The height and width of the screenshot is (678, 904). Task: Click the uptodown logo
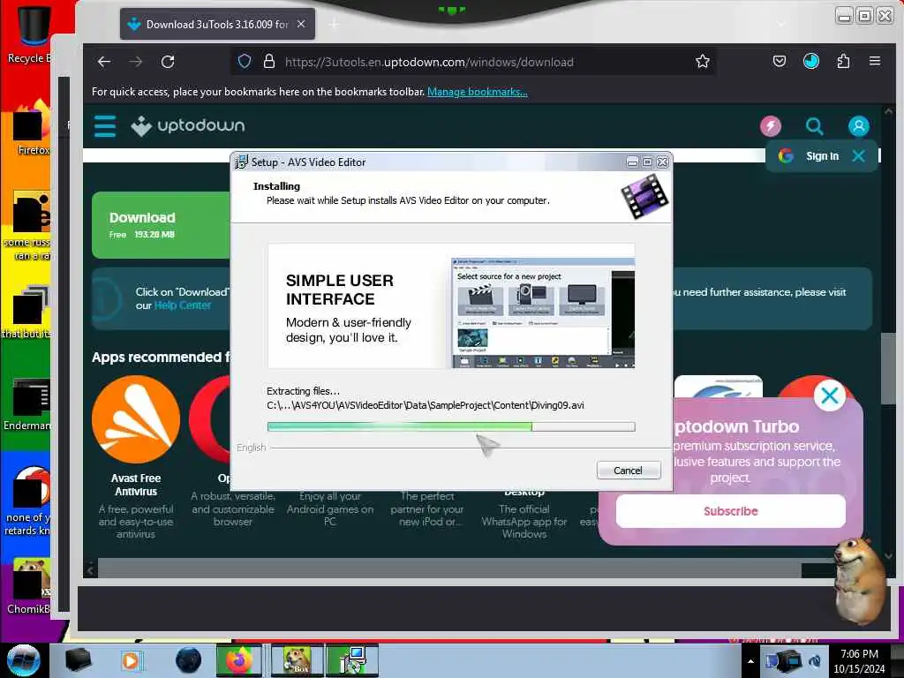[x=188, y=125]
